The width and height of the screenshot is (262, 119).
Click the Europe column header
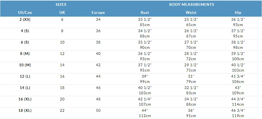98,12
